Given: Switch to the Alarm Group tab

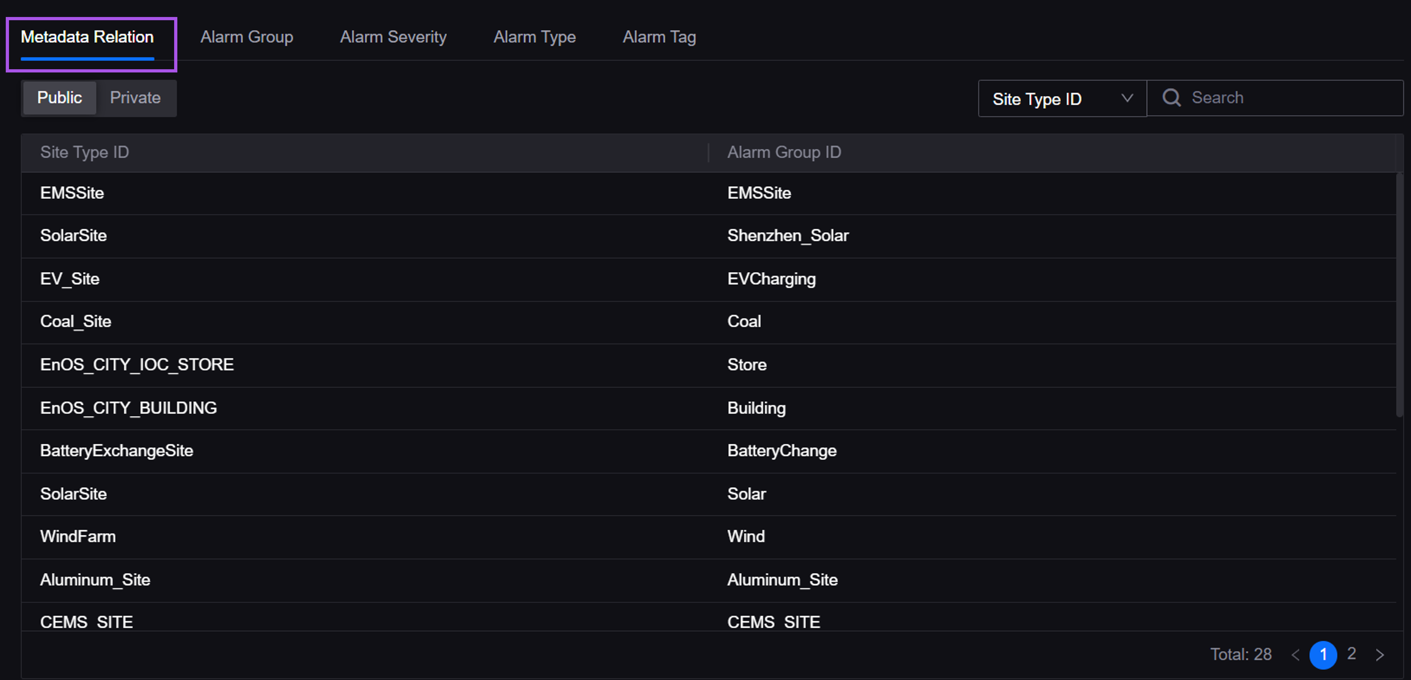Looking at the screenshot, I should (247, 37).
